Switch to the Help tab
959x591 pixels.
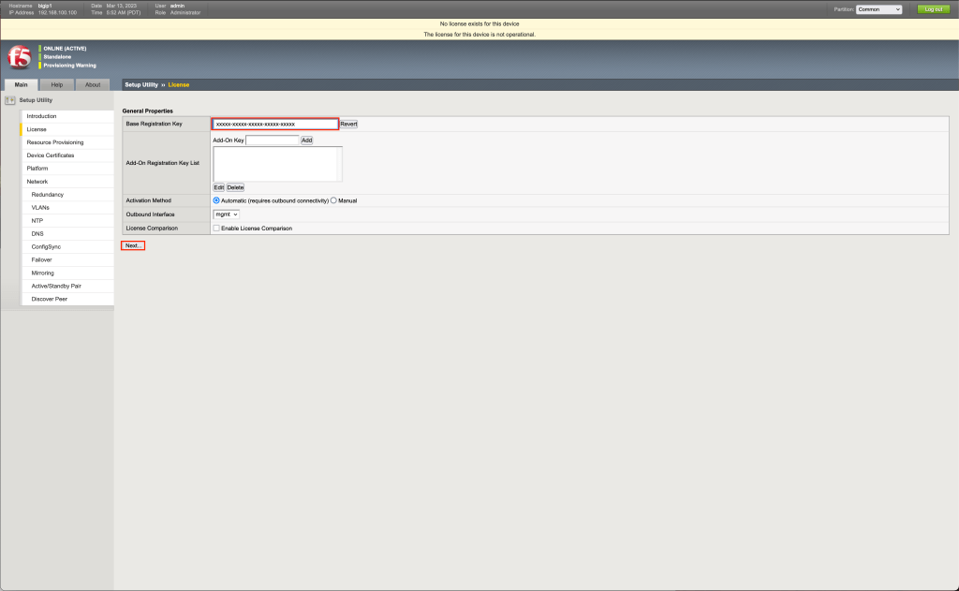56,85
